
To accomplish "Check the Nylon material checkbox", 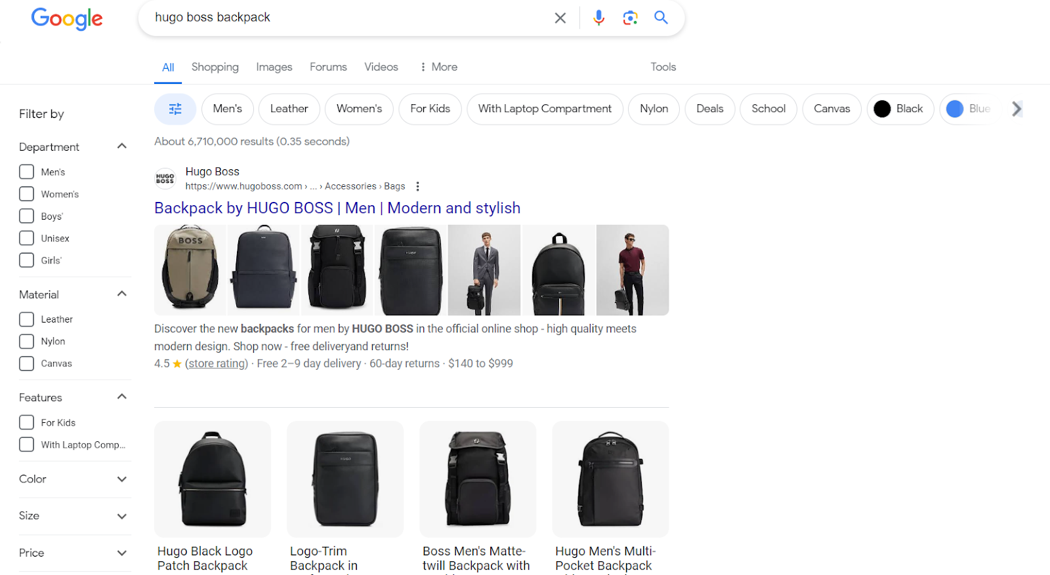I will point(26,342).
